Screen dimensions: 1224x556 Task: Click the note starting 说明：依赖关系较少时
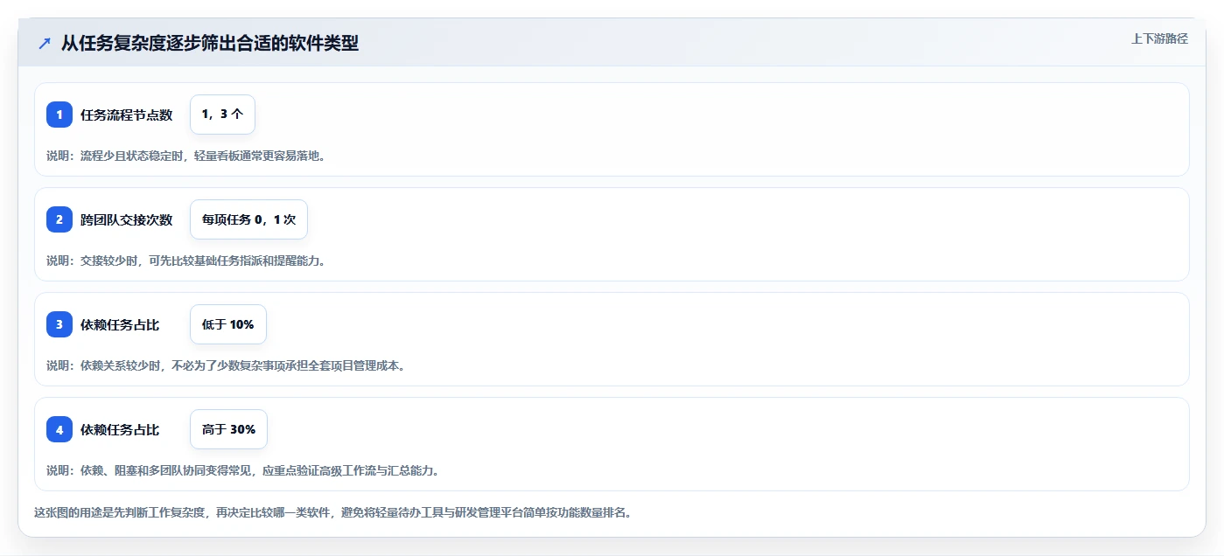tap(226, 365)
